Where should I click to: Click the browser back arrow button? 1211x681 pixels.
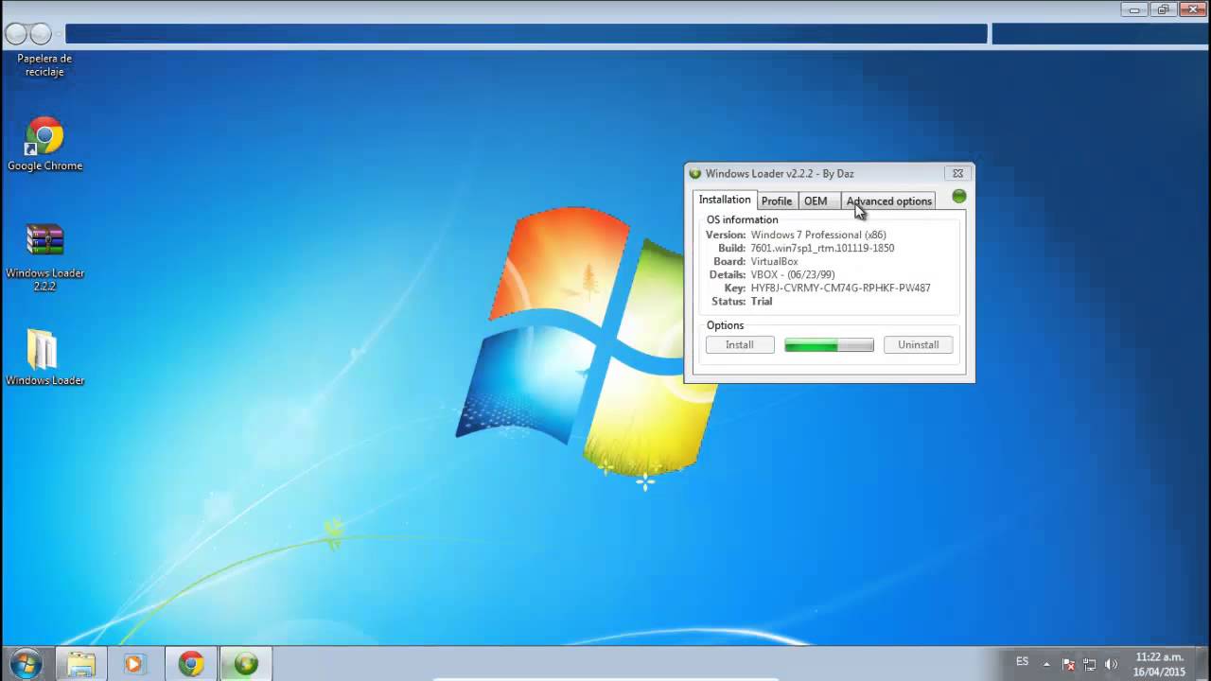[x=15, y=34]
